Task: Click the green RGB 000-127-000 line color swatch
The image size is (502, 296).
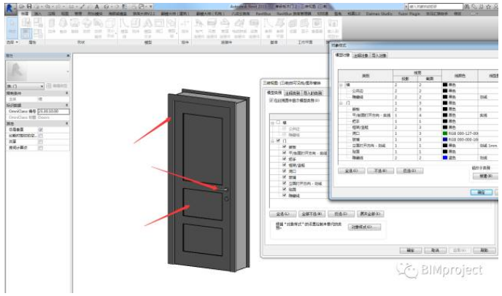Action: tap(444, 133)
